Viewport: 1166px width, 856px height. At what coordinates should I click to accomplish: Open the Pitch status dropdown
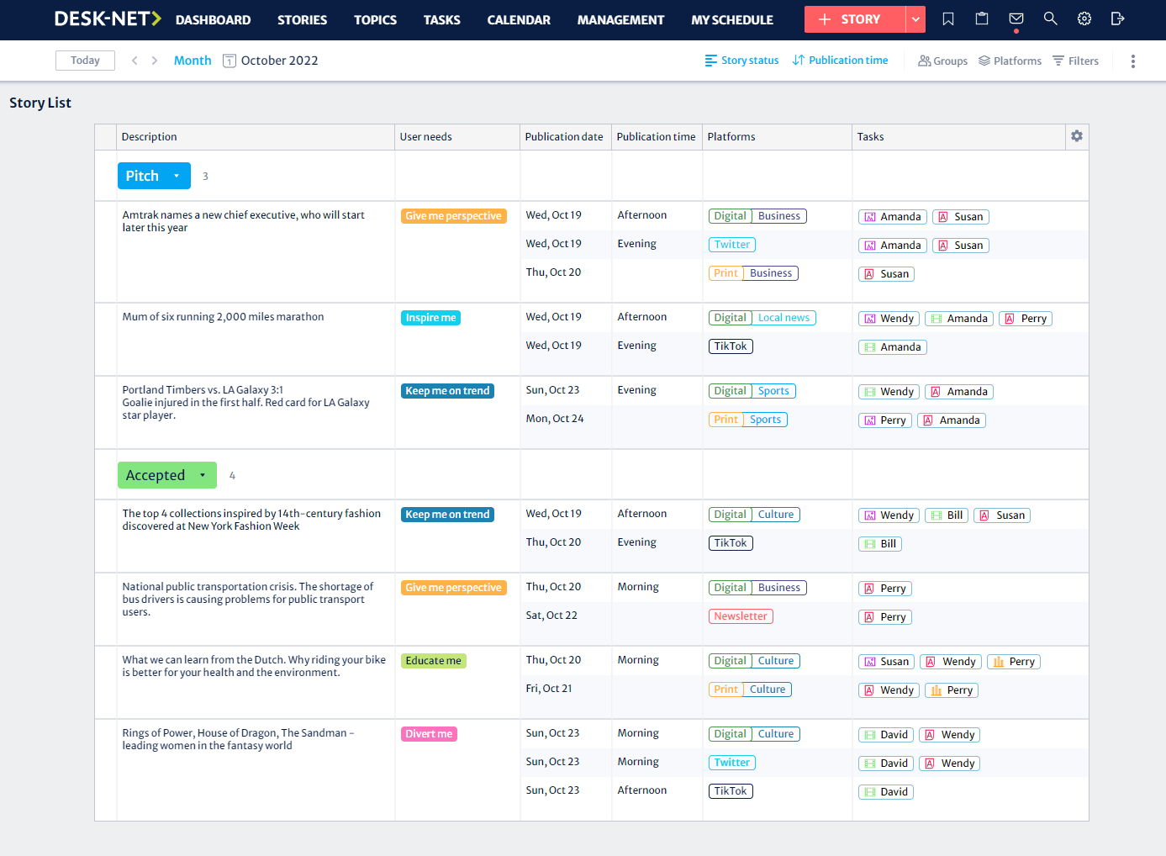pyautogui.click(x=175, y=175)
